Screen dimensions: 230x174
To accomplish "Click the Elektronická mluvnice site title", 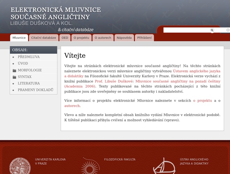I will pos(56,13).
